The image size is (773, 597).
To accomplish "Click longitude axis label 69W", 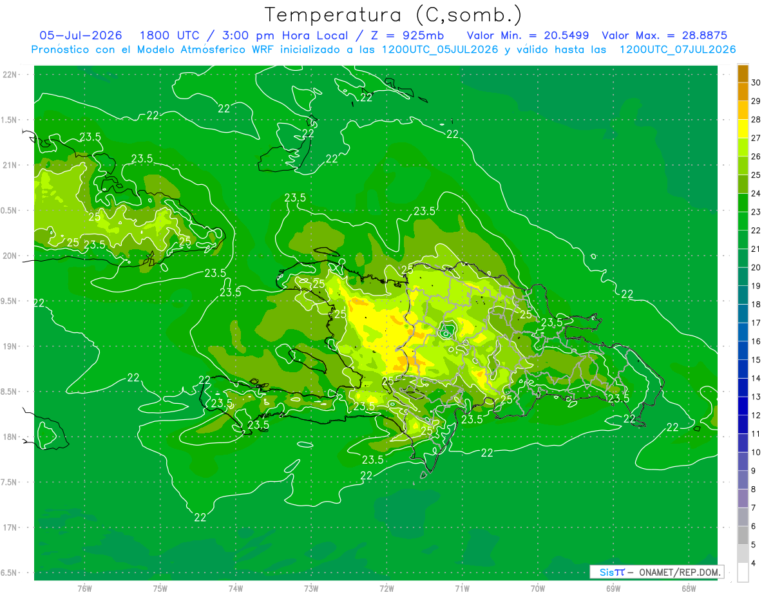I will 613,589.
